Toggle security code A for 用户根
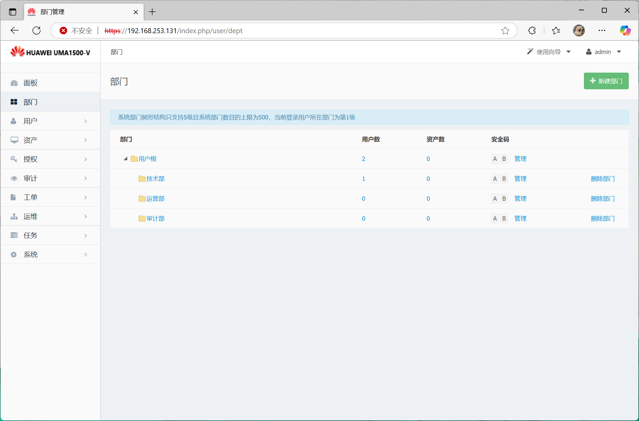 tap(495, 159)
